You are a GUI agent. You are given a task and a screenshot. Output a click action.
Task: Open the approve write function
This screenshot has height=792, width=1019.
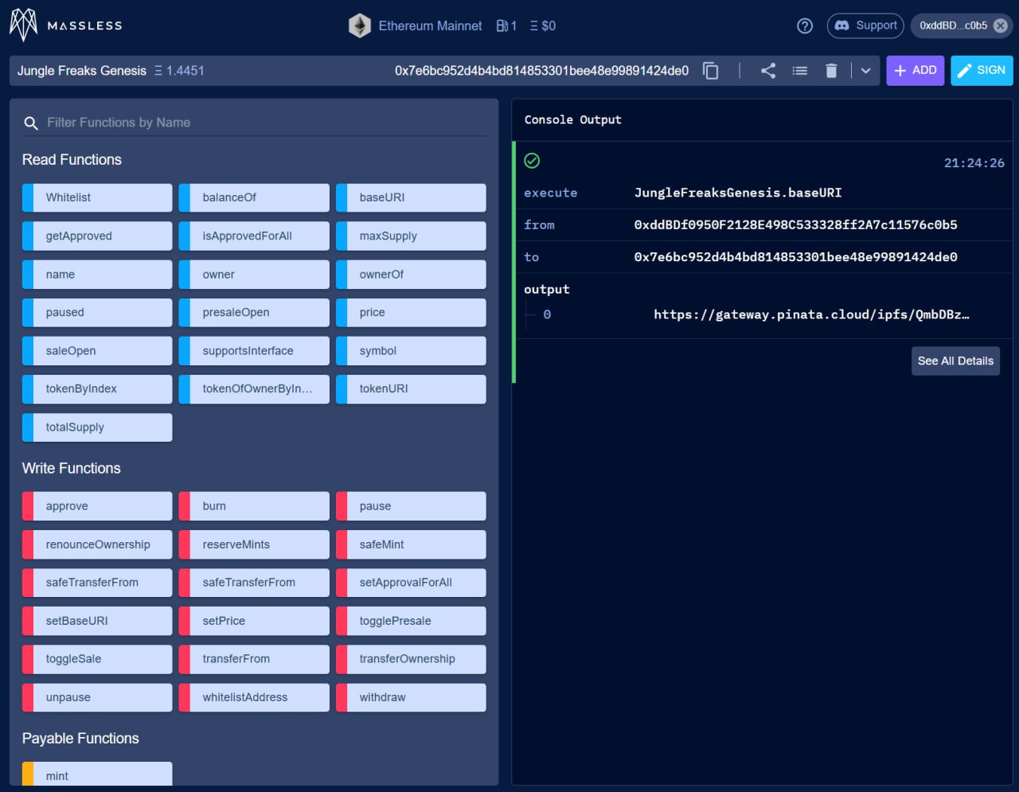[97, 506]
